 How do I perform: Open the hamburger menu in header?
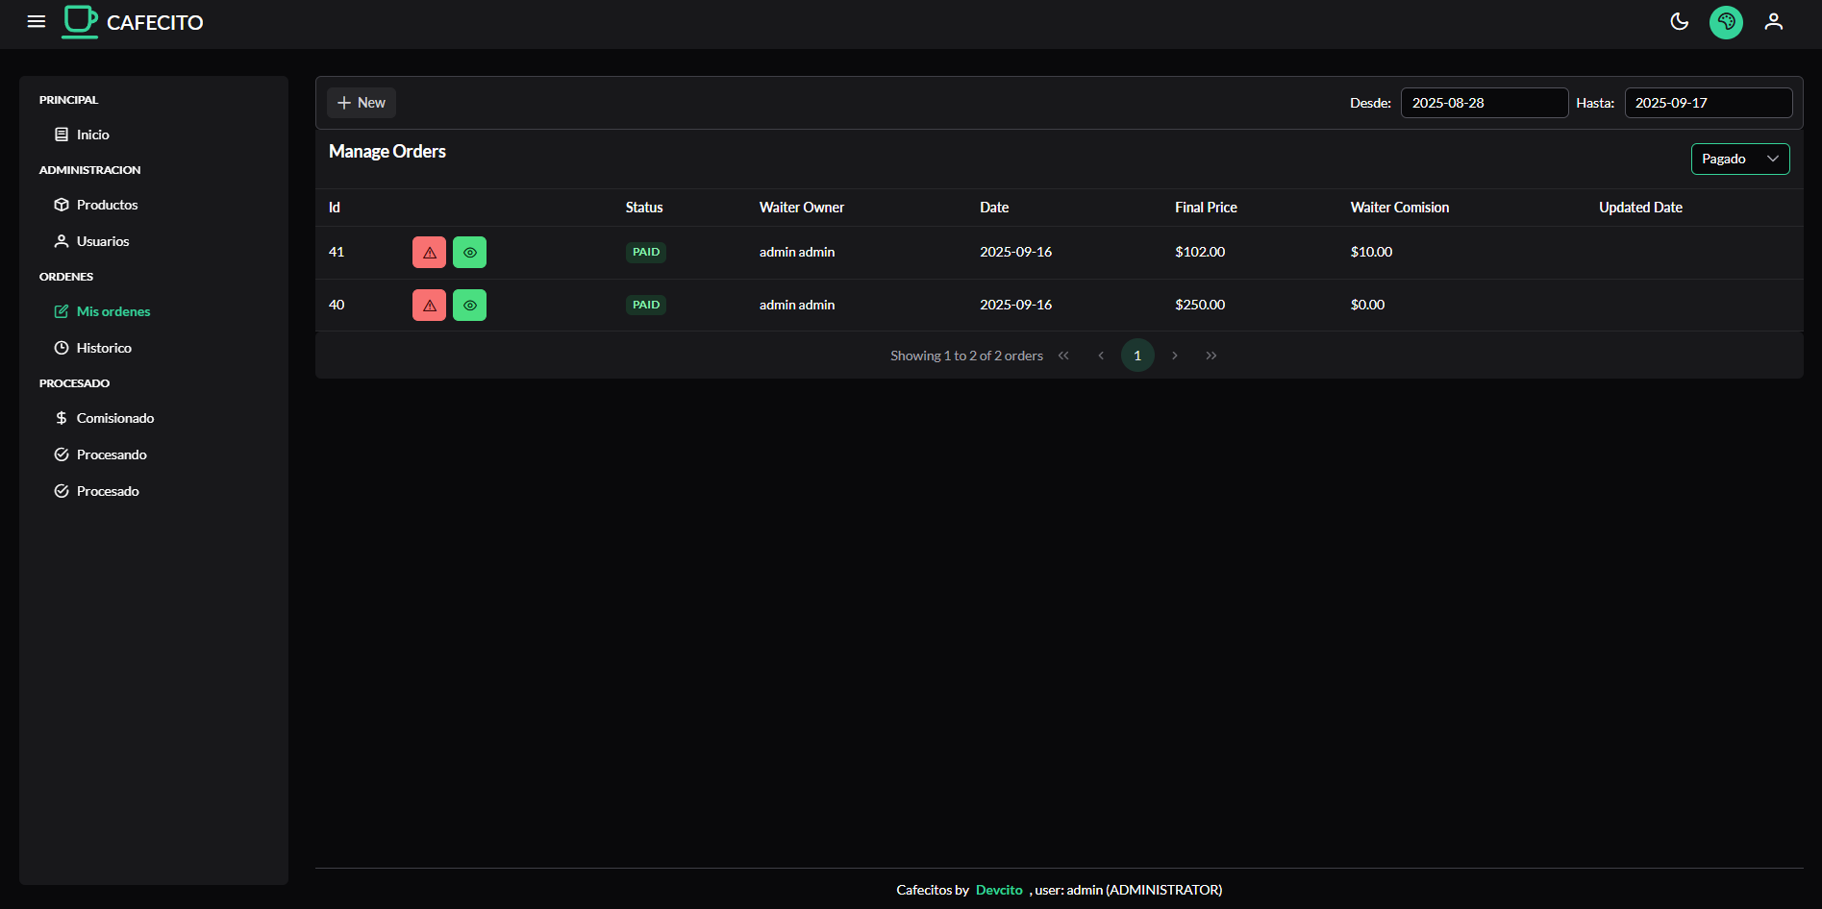coord(37,21)
